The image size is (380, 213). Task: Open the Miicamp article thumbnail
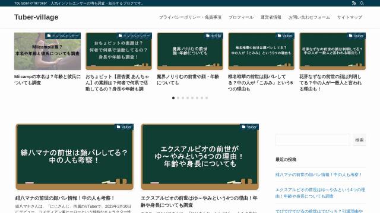47,51
